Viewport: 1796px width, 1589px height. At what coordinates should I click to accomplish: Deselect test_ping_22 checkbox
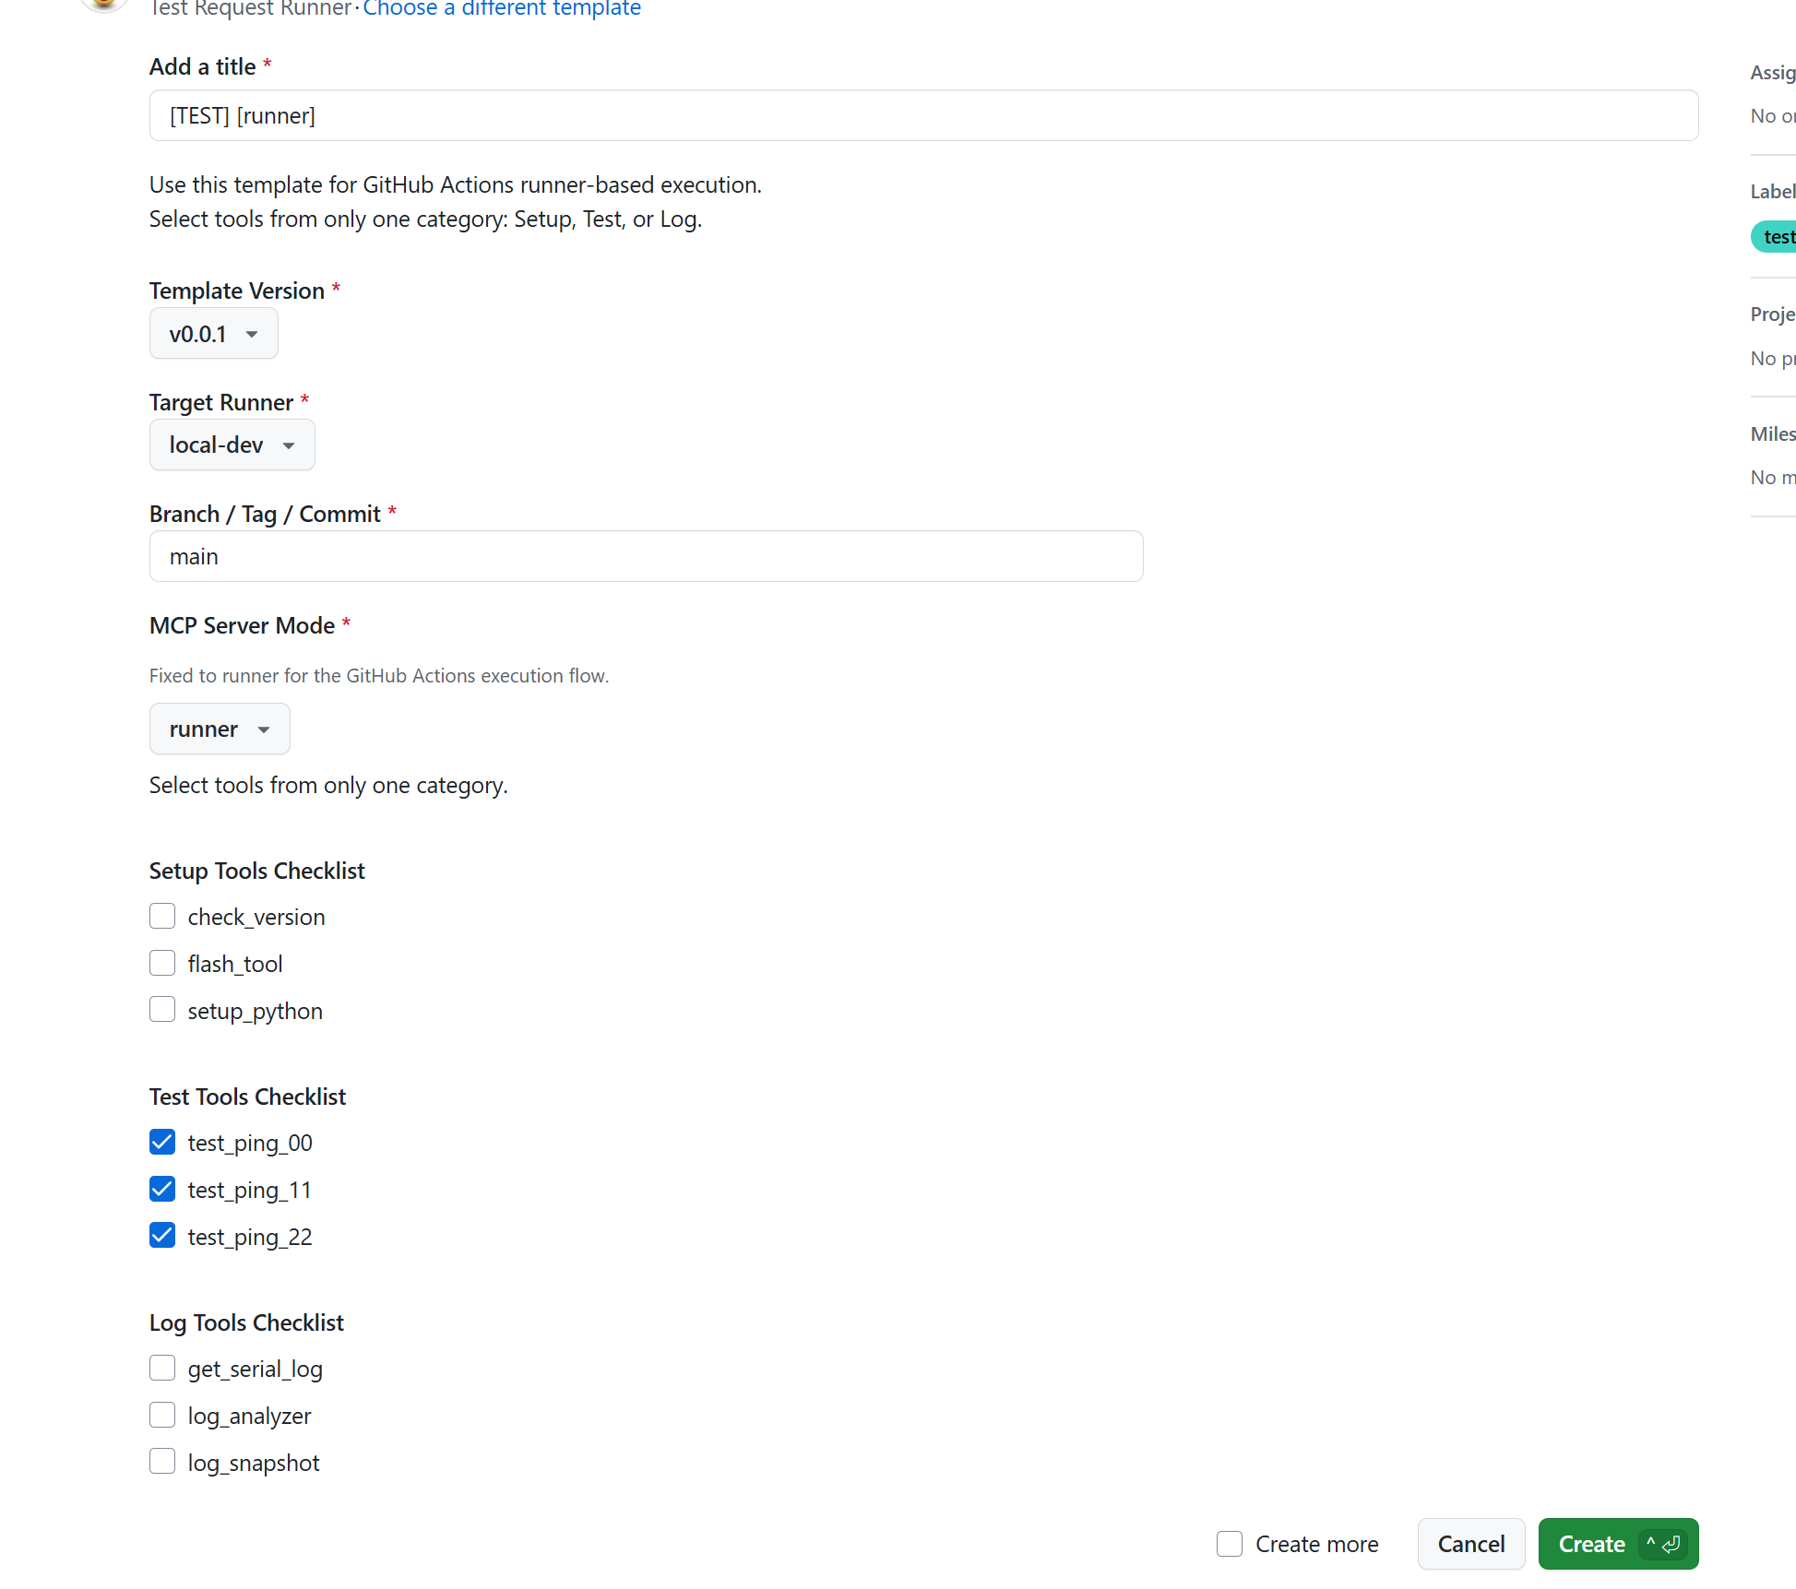[x=162, y=1236]
